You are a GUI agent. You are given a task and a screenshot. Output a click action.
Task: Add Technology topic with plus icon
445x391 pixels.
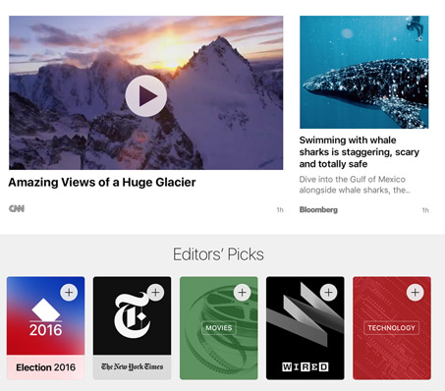point(415,293)
